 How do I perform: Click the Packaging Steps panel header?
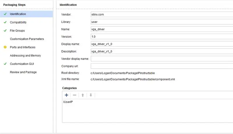pyautogui.click(x=14, y=5)
